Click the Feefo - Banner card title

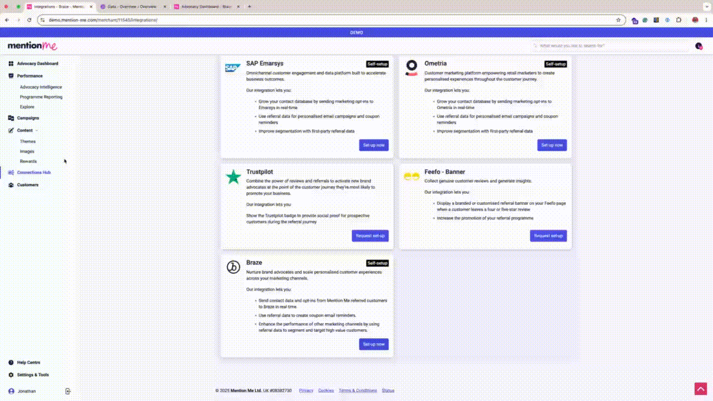click(x=445, y=172)
